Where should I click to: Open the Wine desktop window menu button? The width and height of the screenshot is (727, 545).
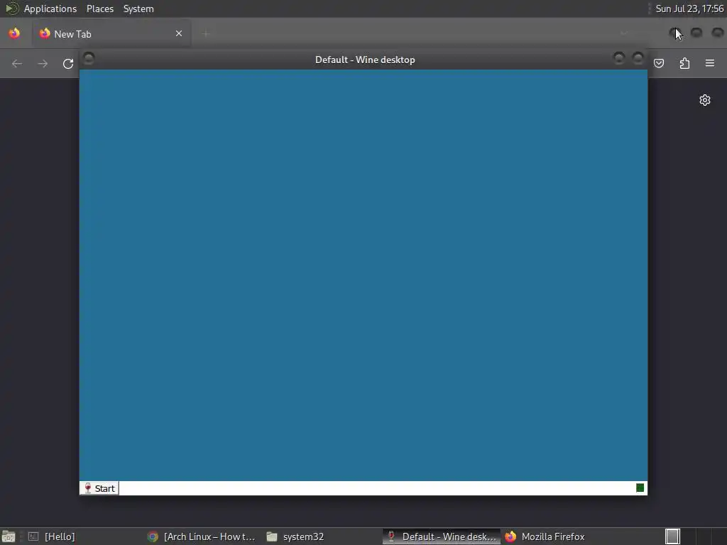point(89,58)
